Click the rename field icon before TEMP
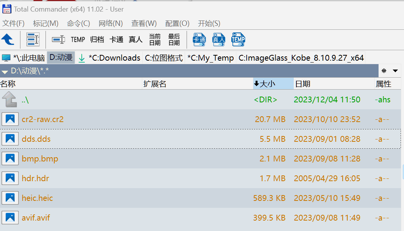Screen dimensions: 404x231 [x=59, y=39]
